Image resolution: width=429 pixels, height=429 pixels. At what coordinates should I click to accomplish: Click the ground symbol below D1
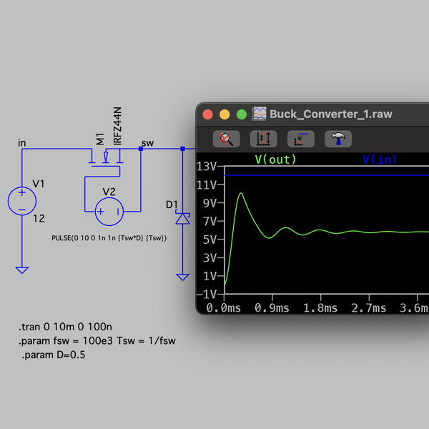point(182,277)
